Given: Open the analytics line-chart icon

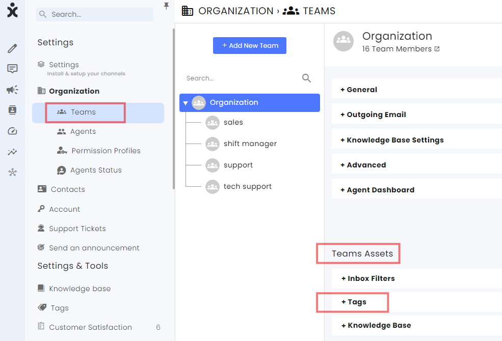Looking at the screenshot, I should coord(12,152).
